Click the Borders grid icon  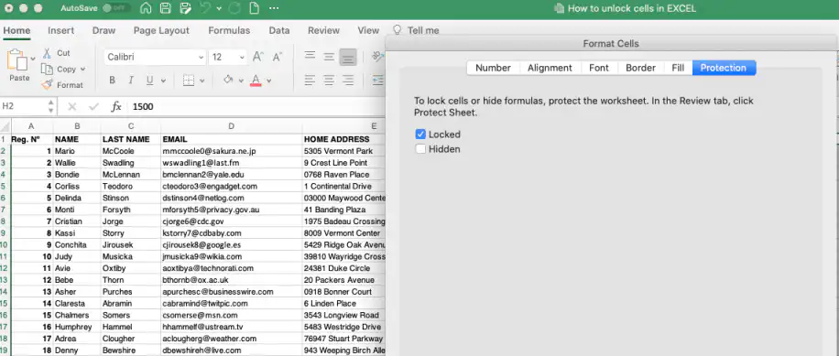pos(189,81)
